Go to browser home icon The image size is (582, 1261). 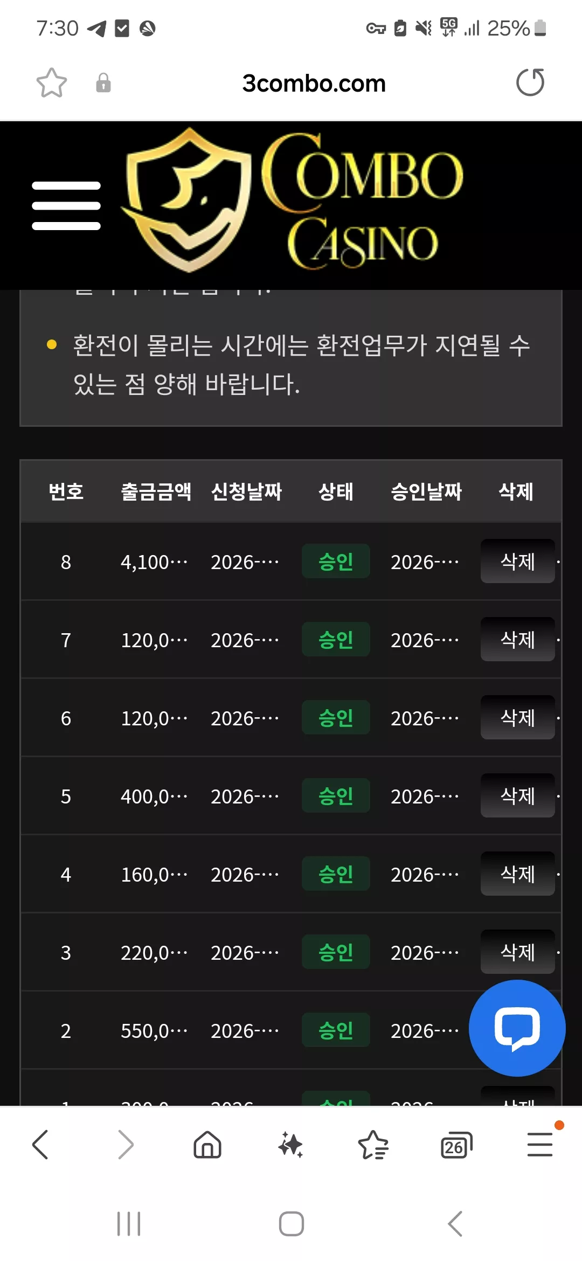[x=207, y=1145]
